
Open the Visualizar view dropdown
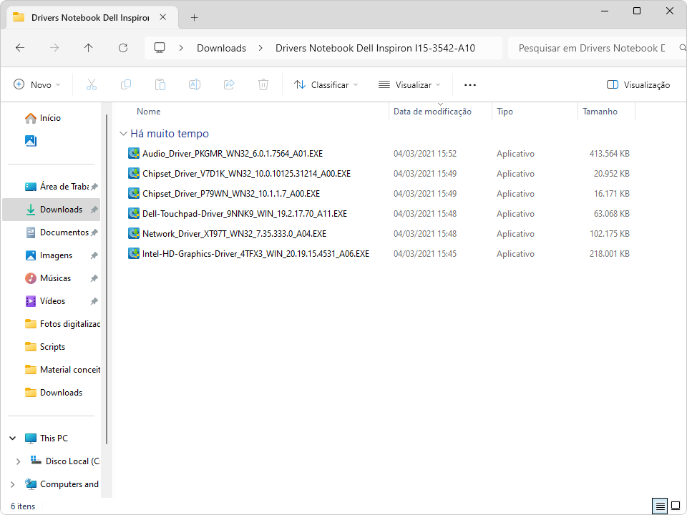coord(409,84)
